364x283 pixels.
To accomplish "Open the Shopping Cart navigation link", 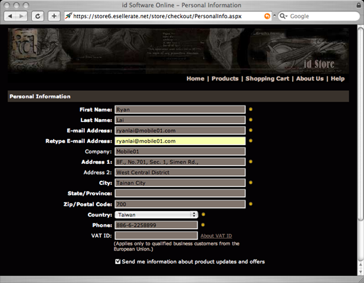I will click(267, 78).
